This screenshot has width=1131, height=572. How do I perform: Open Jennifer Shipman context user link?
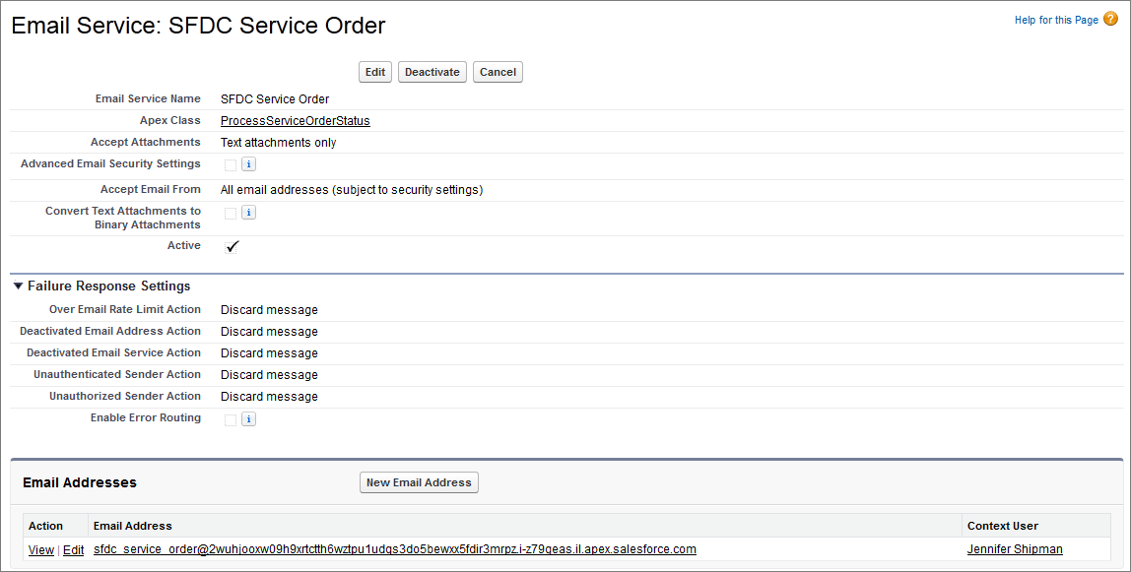[x=1014, y=549]
